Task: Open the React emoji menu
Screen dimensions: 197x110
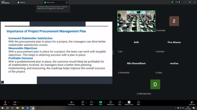Action: tap(91, 103)
